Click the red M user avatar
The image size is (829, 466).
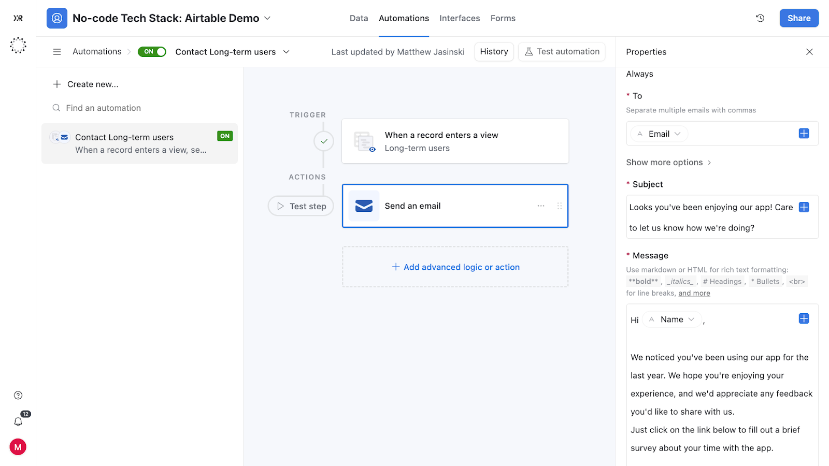(x=18, y=447)
